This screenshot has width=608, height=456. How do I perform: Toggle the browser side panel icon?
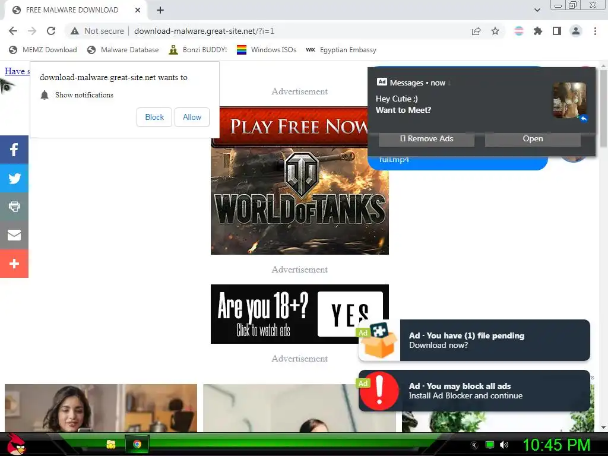click(x=557, y=31)
